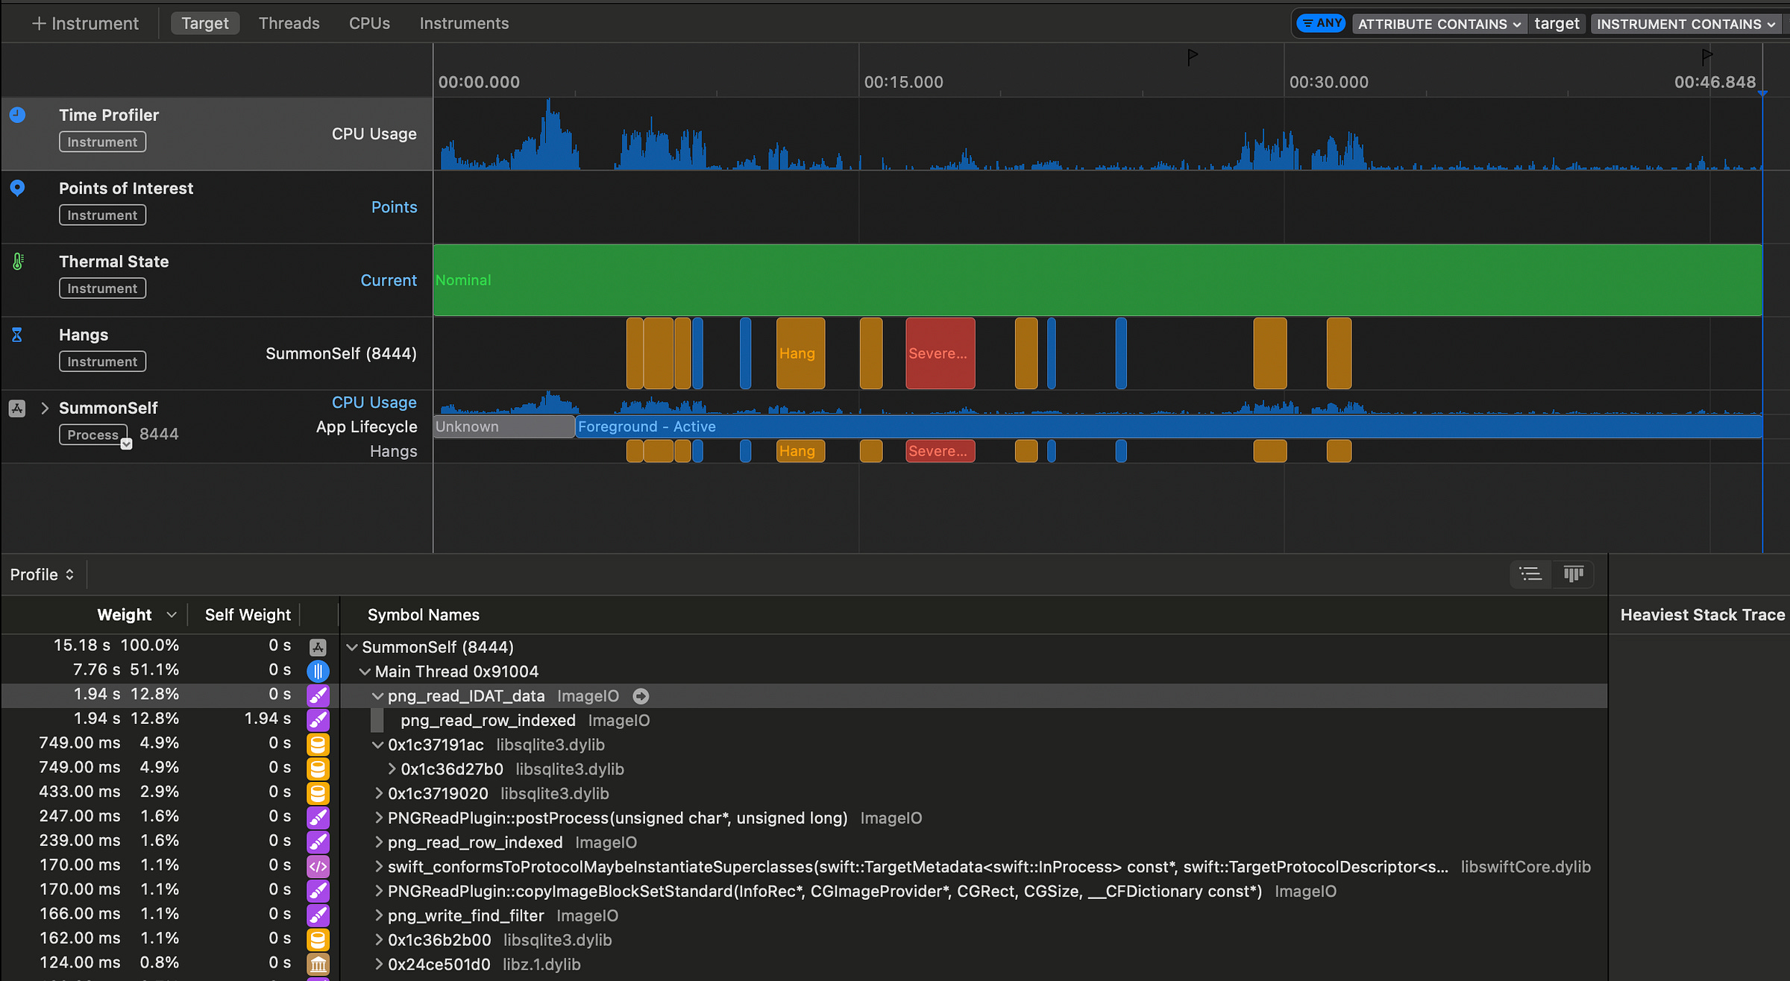Image resolution: width=1790 pixels, height=981 pixels.
Task: Toggle the ANY filter match pill
Action: (1321, 23)
